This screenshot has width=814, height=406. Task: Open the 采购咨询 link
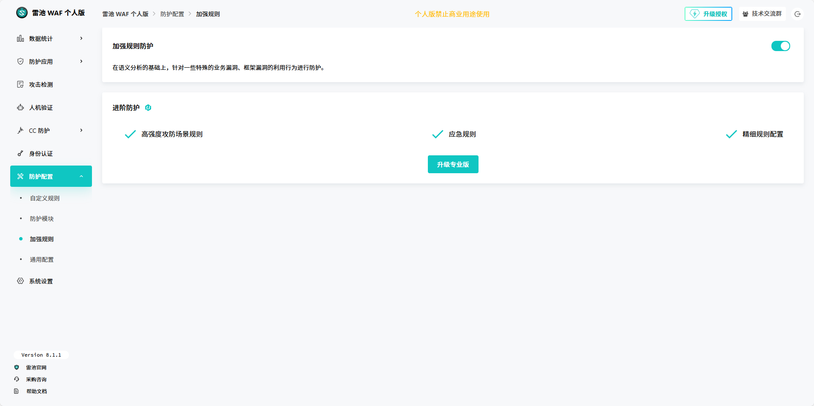point(36,379)
